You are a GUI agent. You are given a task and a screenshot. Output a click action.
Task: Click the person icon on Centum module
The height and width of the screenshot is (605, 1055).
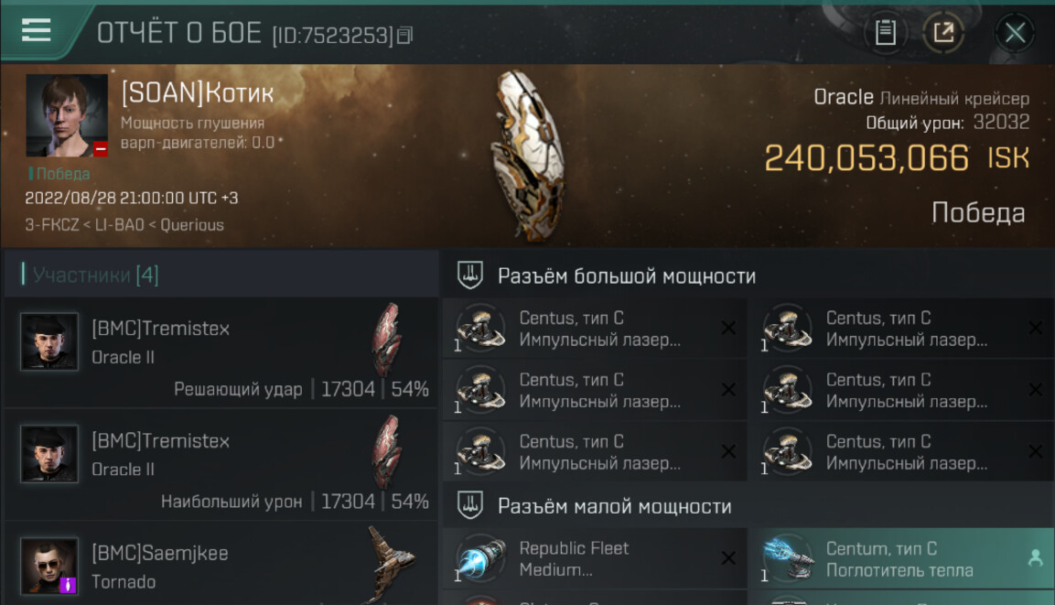(1036, 557)
